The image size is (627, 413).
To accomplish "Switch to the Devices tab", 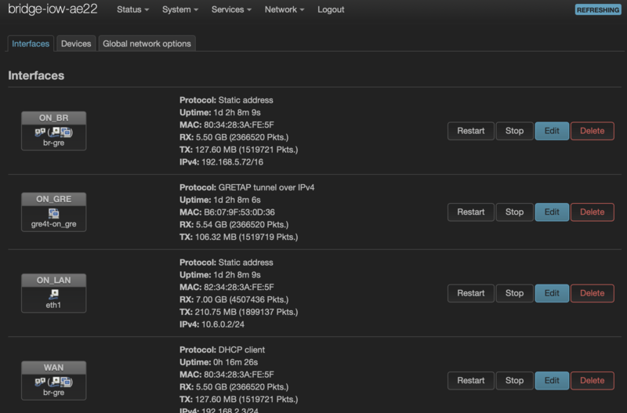I will click(x=76, y=44).
